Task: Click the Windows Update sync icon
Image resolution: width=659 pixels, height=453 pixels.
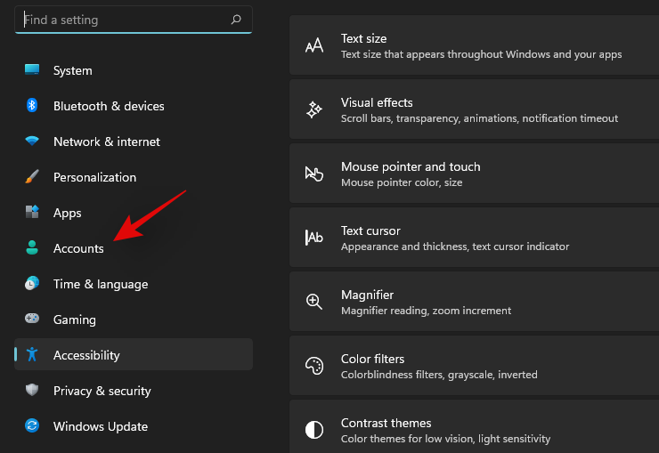Action: coord(32,426)
